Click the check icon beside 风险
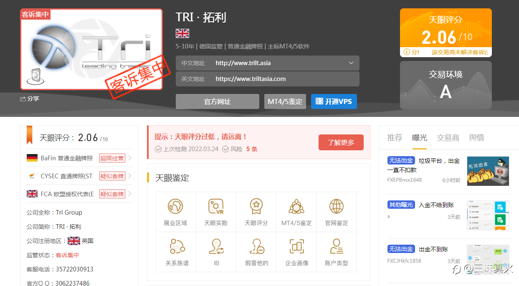 click(x=225, y=149)
